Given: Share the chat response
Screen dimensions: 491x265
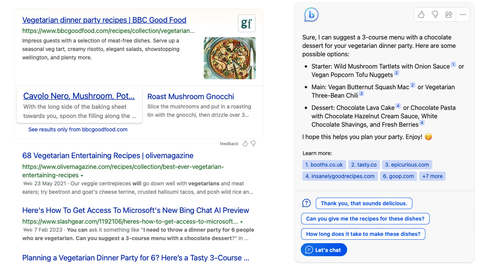Looking at the screenshot, I should (449, 14).
